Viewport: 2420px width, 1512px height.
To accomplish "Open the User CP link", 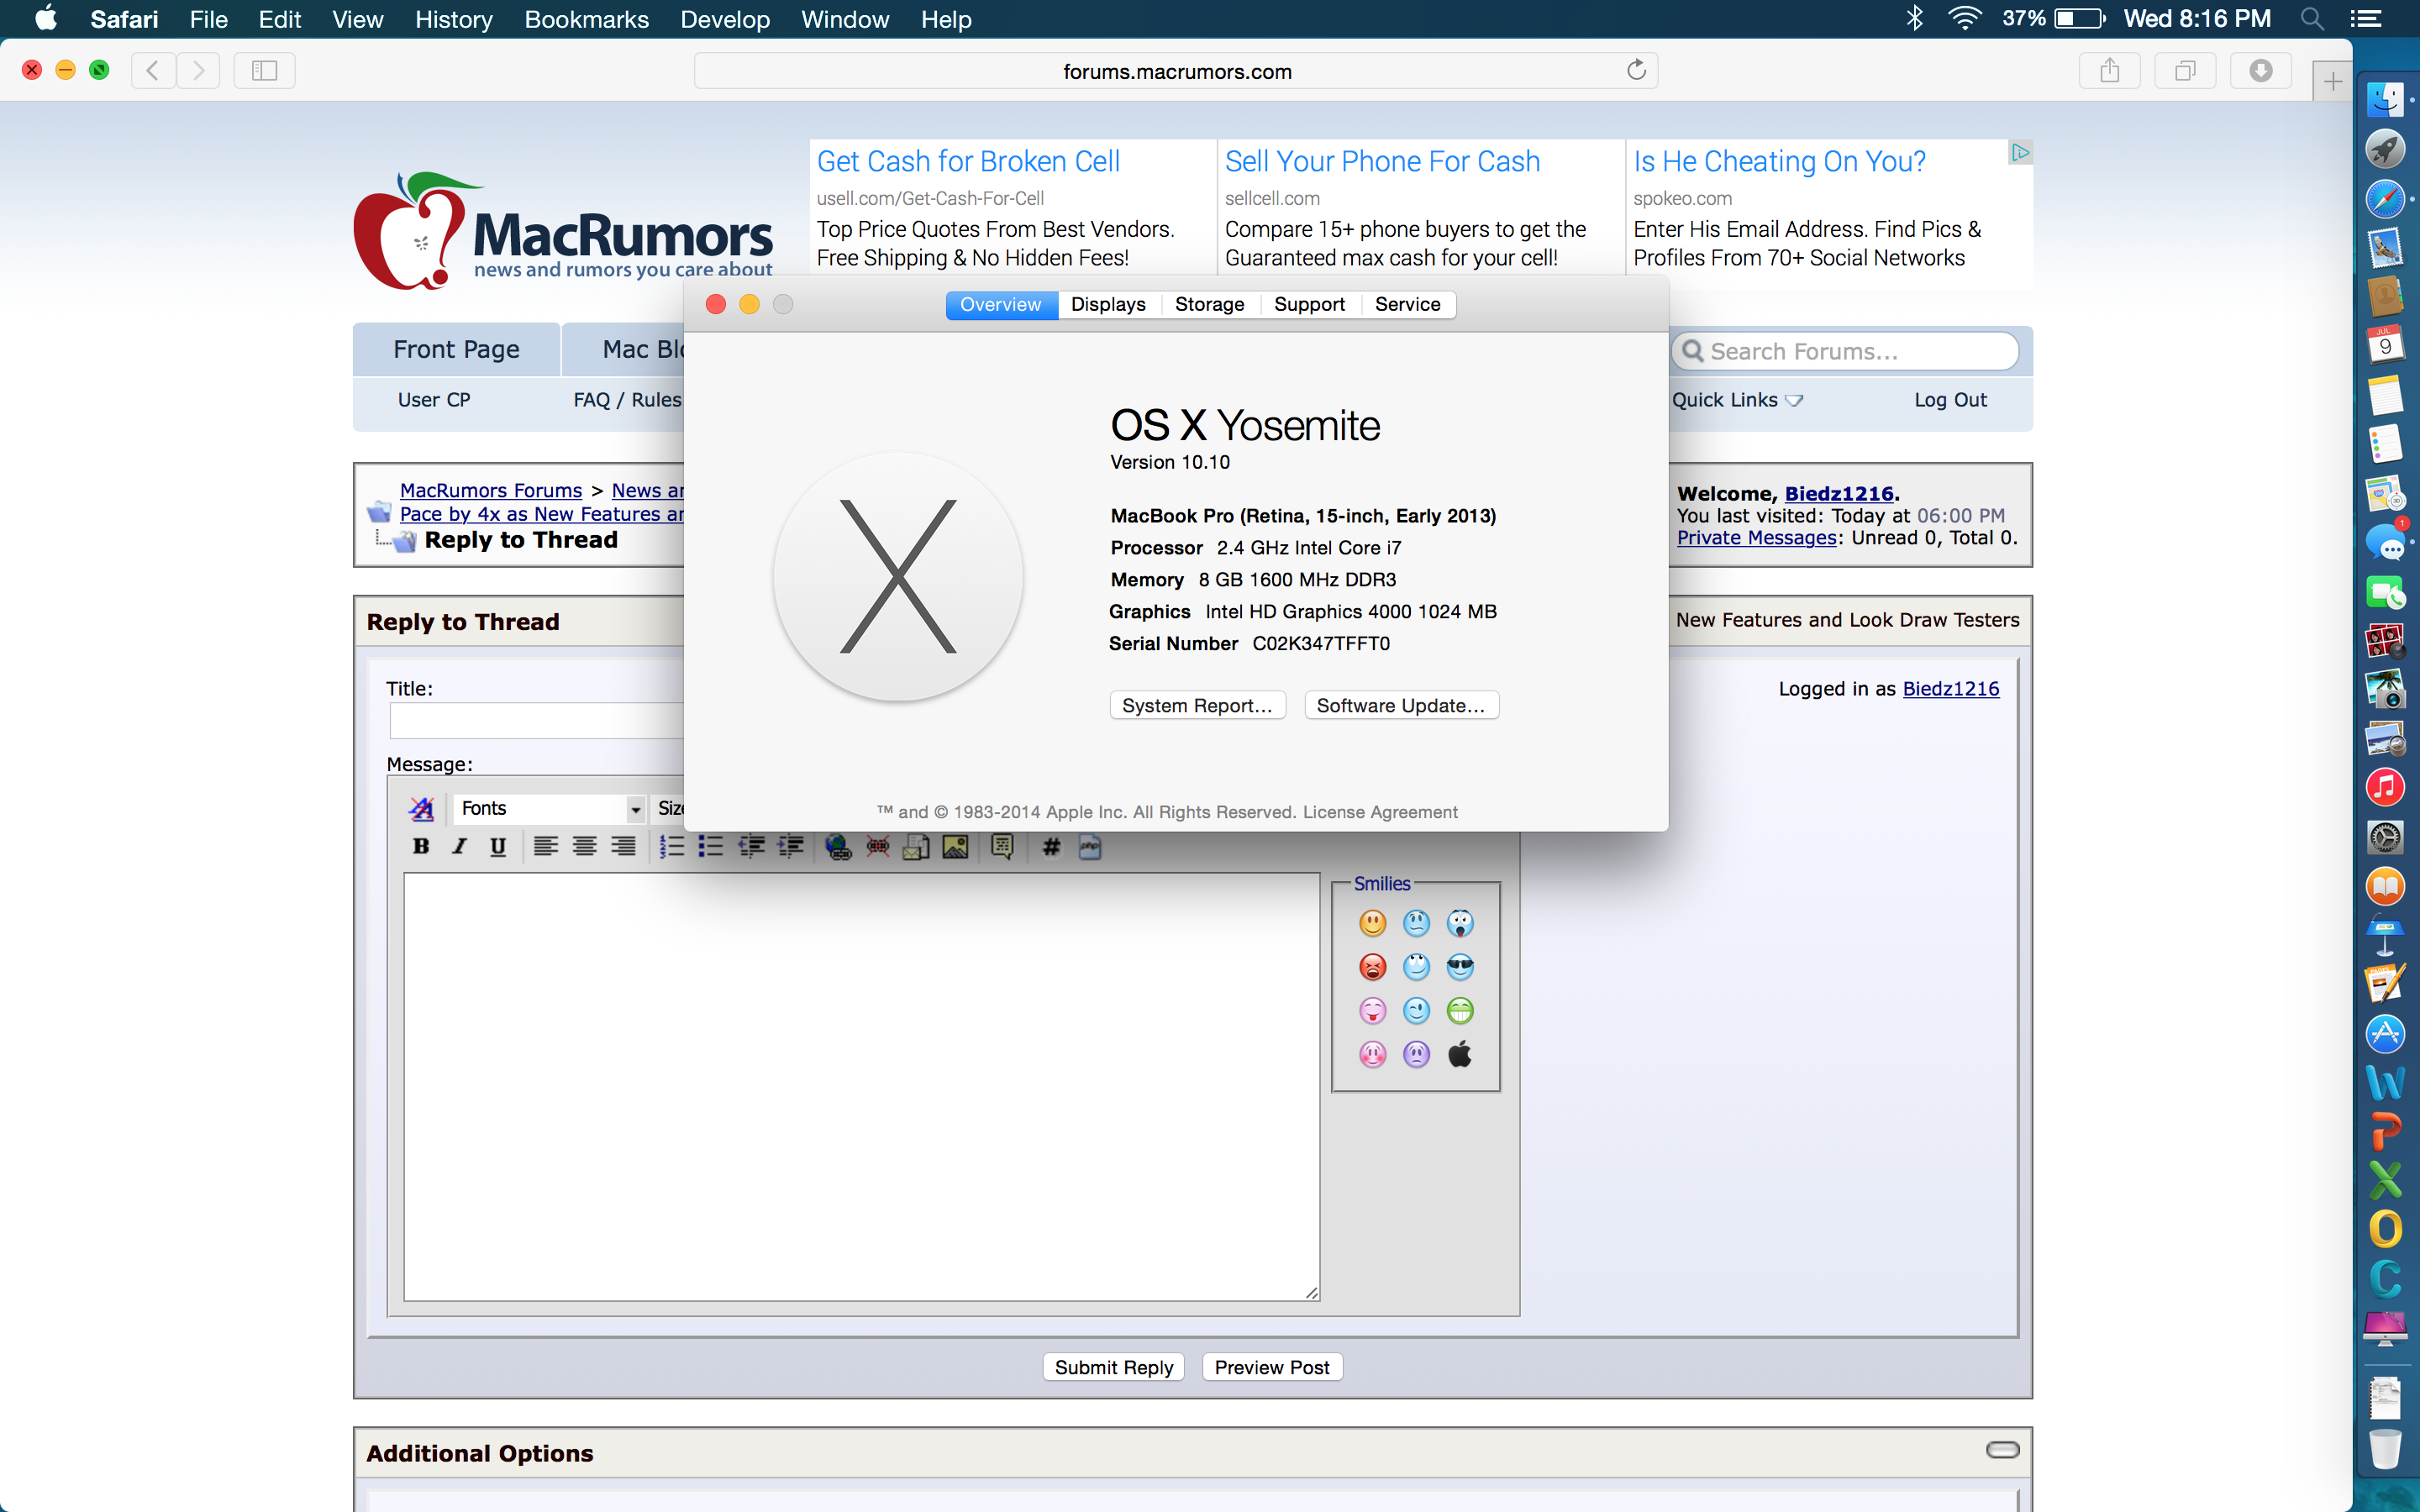I will (x=433, y=400).
